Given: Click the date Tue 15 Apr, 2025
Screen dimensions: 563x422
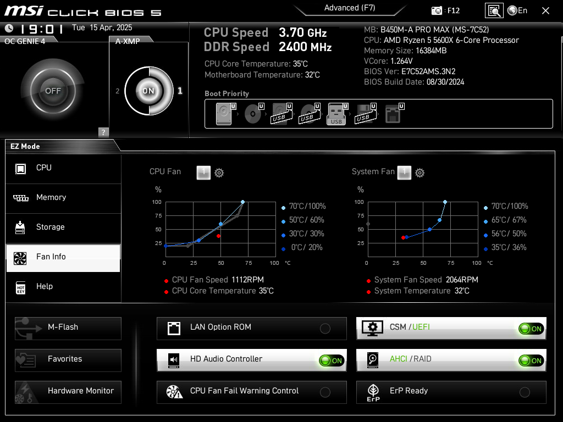Looking at the screenshot, I should point(102,28).
